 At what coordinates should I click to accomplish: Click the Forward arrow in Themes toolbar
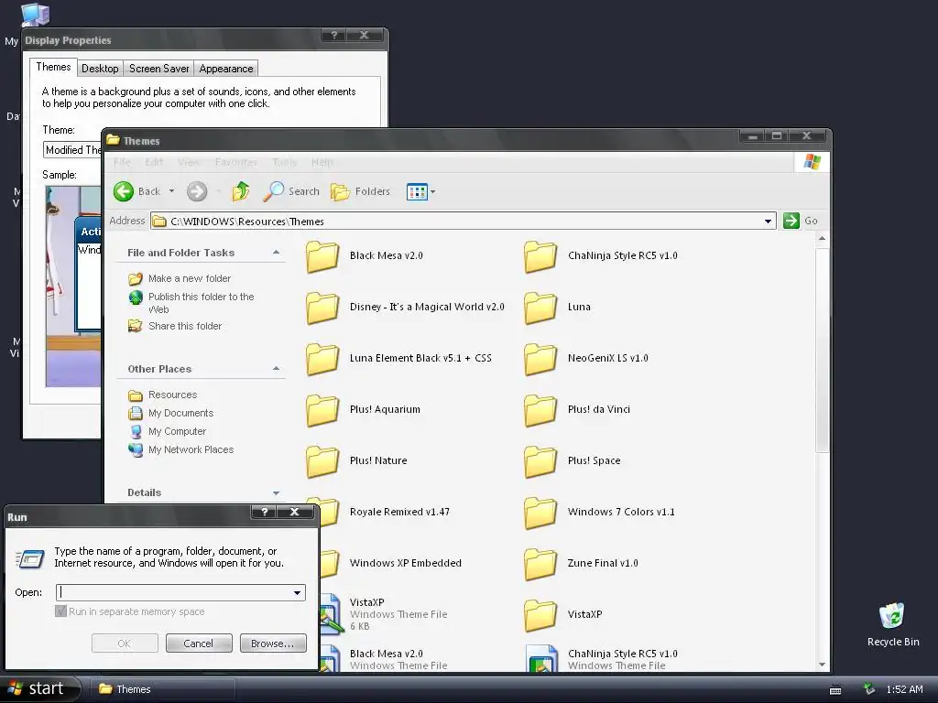[197, 191]
